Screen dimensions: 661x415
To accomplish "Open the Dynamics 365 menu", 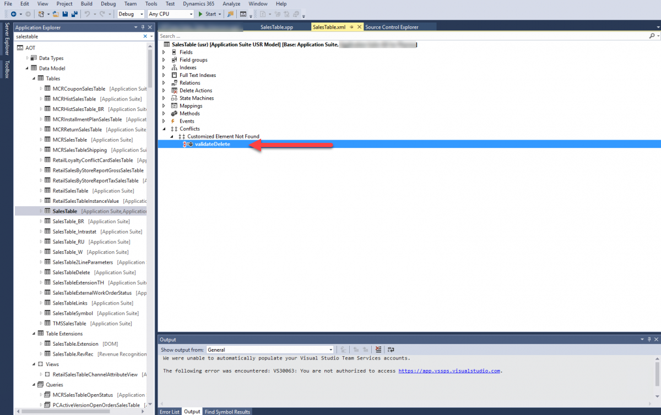I will pyautogui.click(x=198, y=4).
